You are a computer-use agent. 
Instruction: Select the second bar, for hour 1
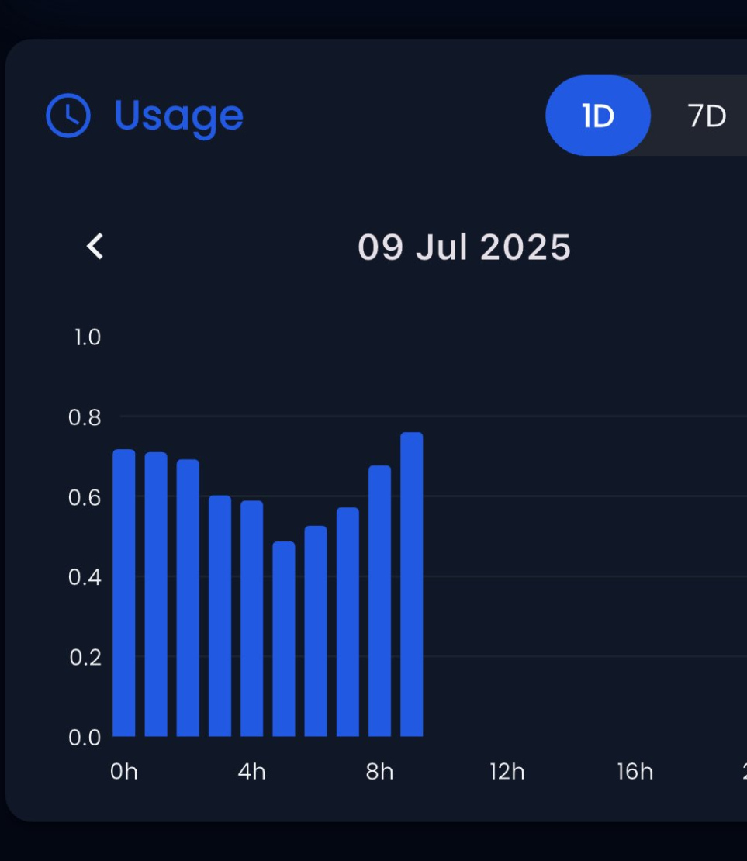tap(156, 595)
